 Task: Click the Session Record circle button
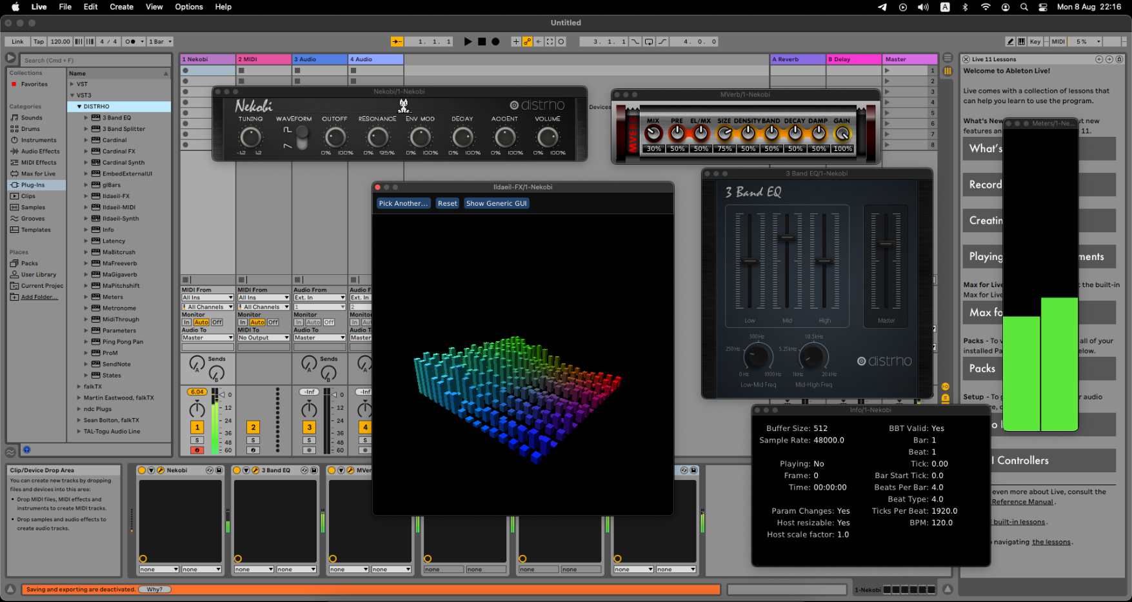561,41
